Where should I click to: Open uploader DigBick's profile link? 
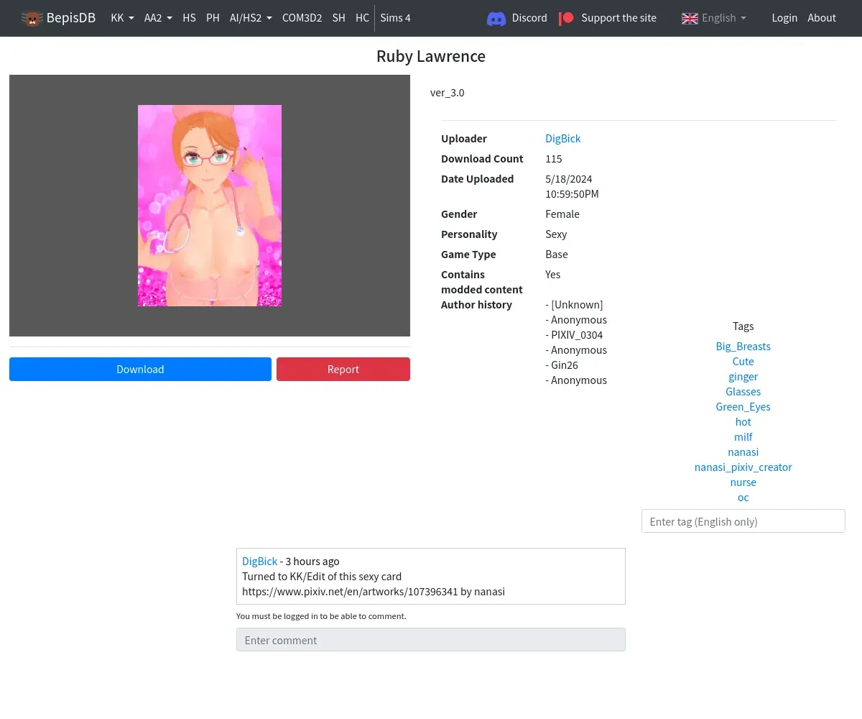(562, 138)
